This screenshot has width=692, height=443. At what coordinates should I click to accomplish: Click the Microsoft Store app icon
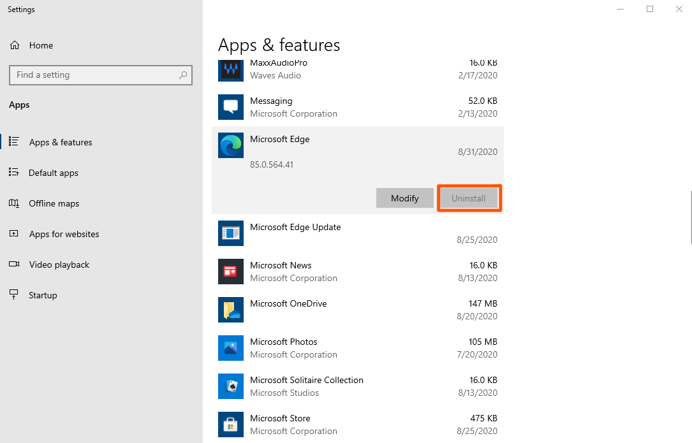(x=231, y=425)
